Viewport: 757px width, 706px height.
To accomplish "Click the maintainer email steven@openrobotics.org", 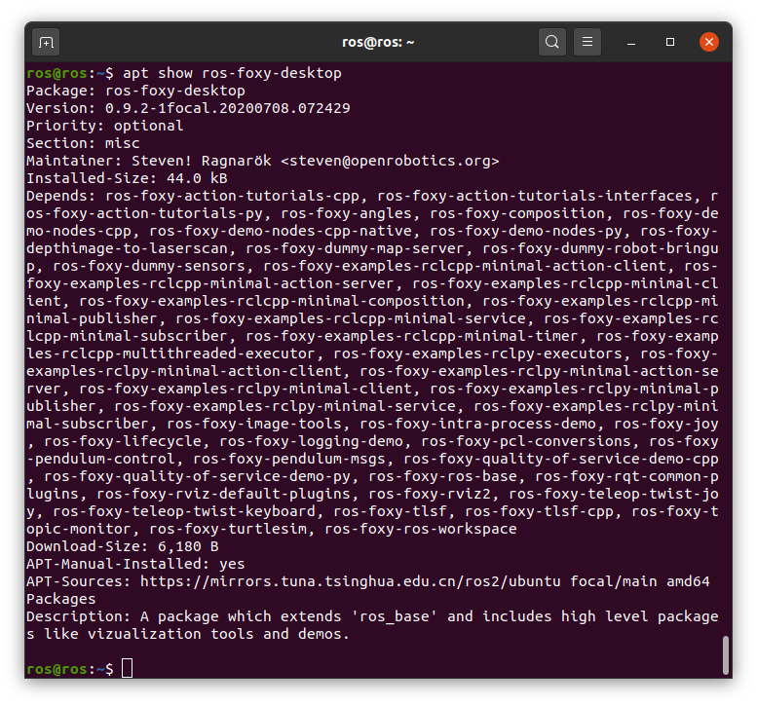I will pos(390,161).
